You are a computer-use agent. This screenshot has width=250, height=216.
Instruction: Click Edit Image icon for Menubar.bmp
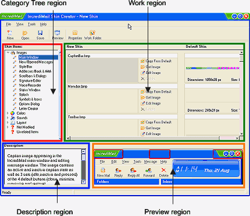click(x=142, y=104)
